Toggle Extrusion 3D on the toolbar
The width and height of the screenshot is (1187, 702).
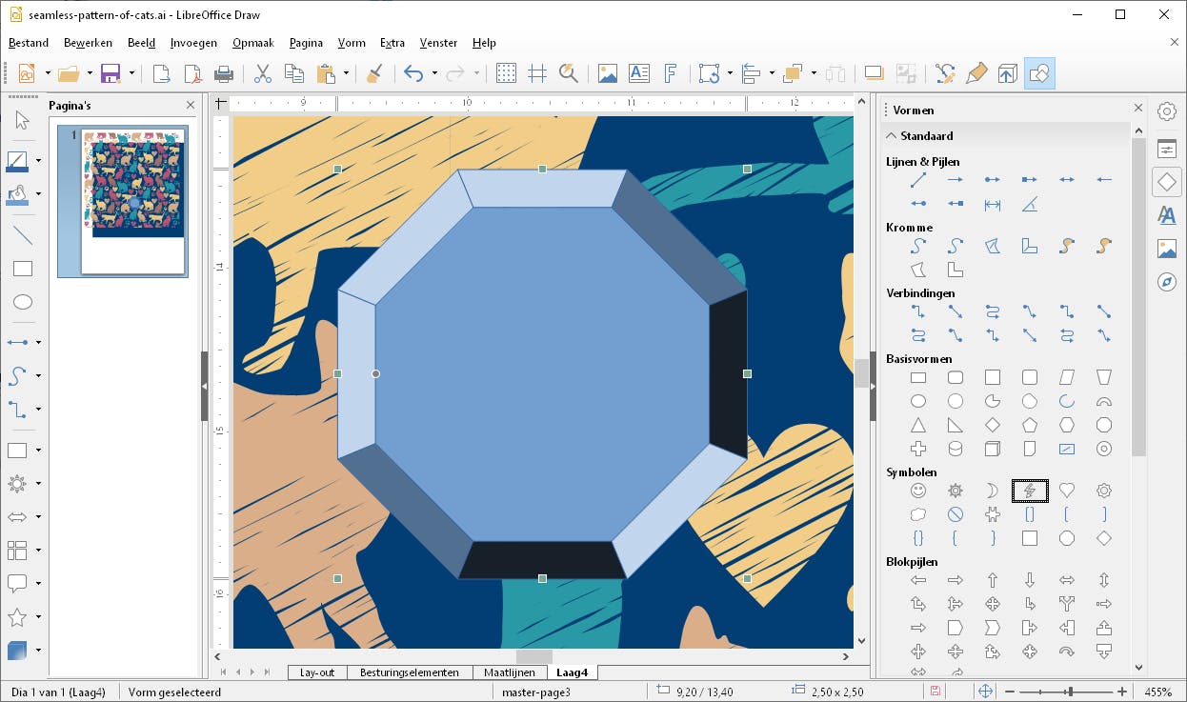pyautogui.click(x=1008, y=73)
